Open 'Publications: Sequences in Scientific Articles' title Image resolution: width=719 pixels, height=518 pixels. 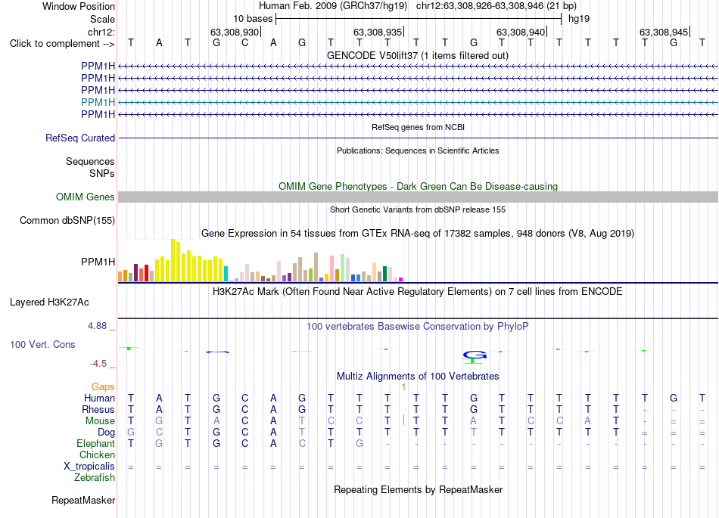pyautogui.click(x=418, y=150)
